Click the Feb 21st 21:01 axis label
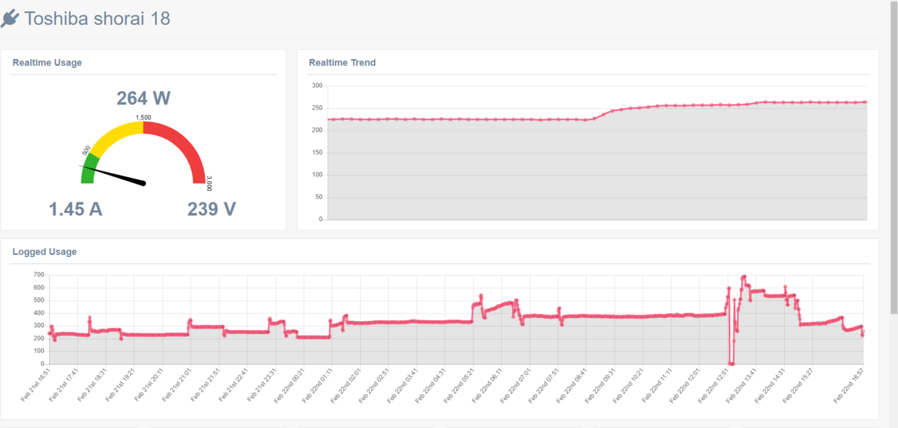Screen dimensions: 898x428 [177, 385]
